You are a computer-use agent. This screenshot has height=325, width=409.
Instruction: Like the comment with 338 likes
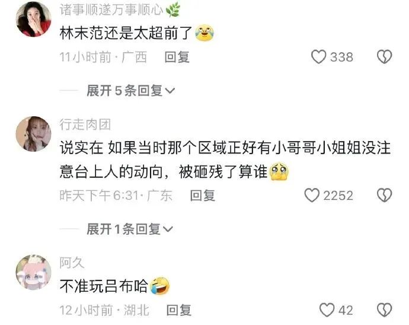coord(318,57)
